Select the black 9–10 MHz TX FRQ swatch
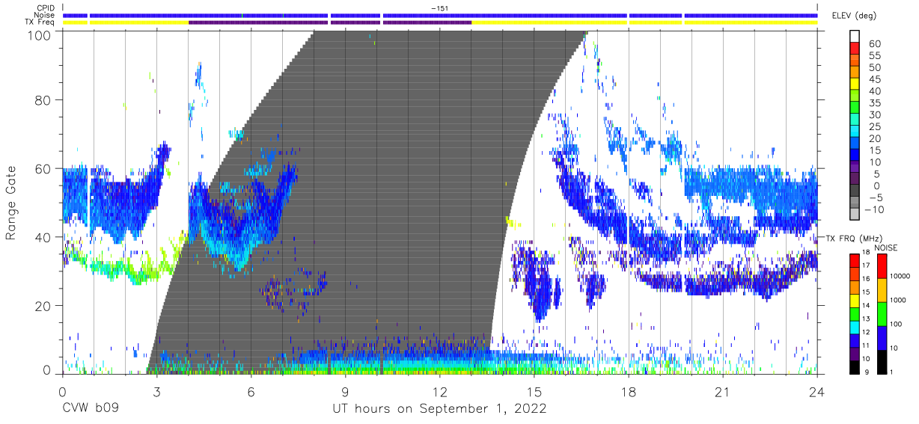The width and height of the screenshot is (919, 424). [855, 366]
